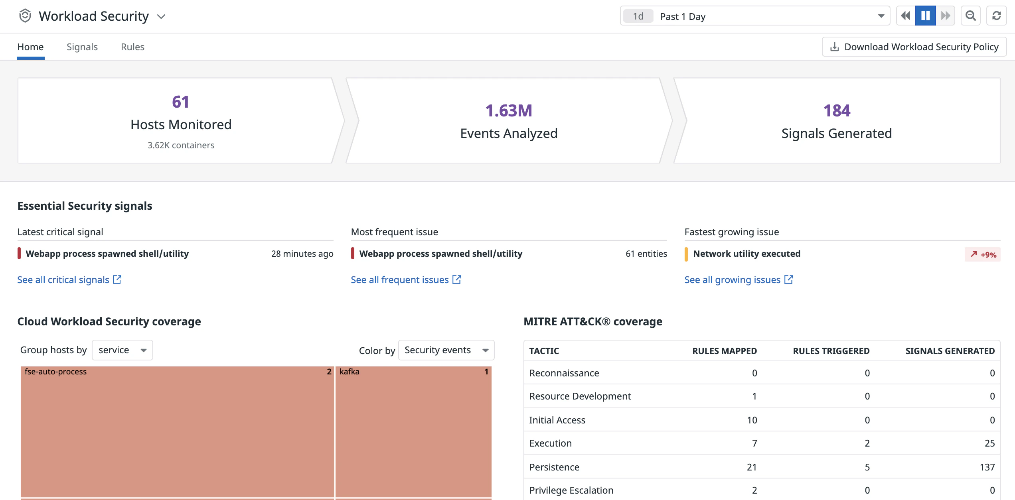Click the zoom out magnifier icon

(971, 16)
